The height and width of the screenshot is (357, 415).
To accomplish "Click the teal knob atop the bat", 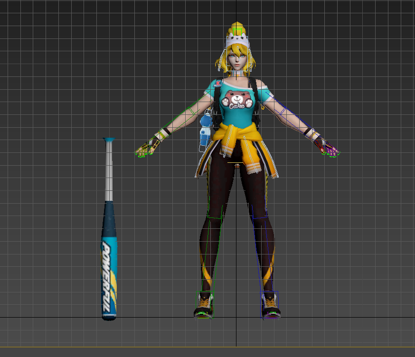I will pyautogui.click(x=109, y=140).
